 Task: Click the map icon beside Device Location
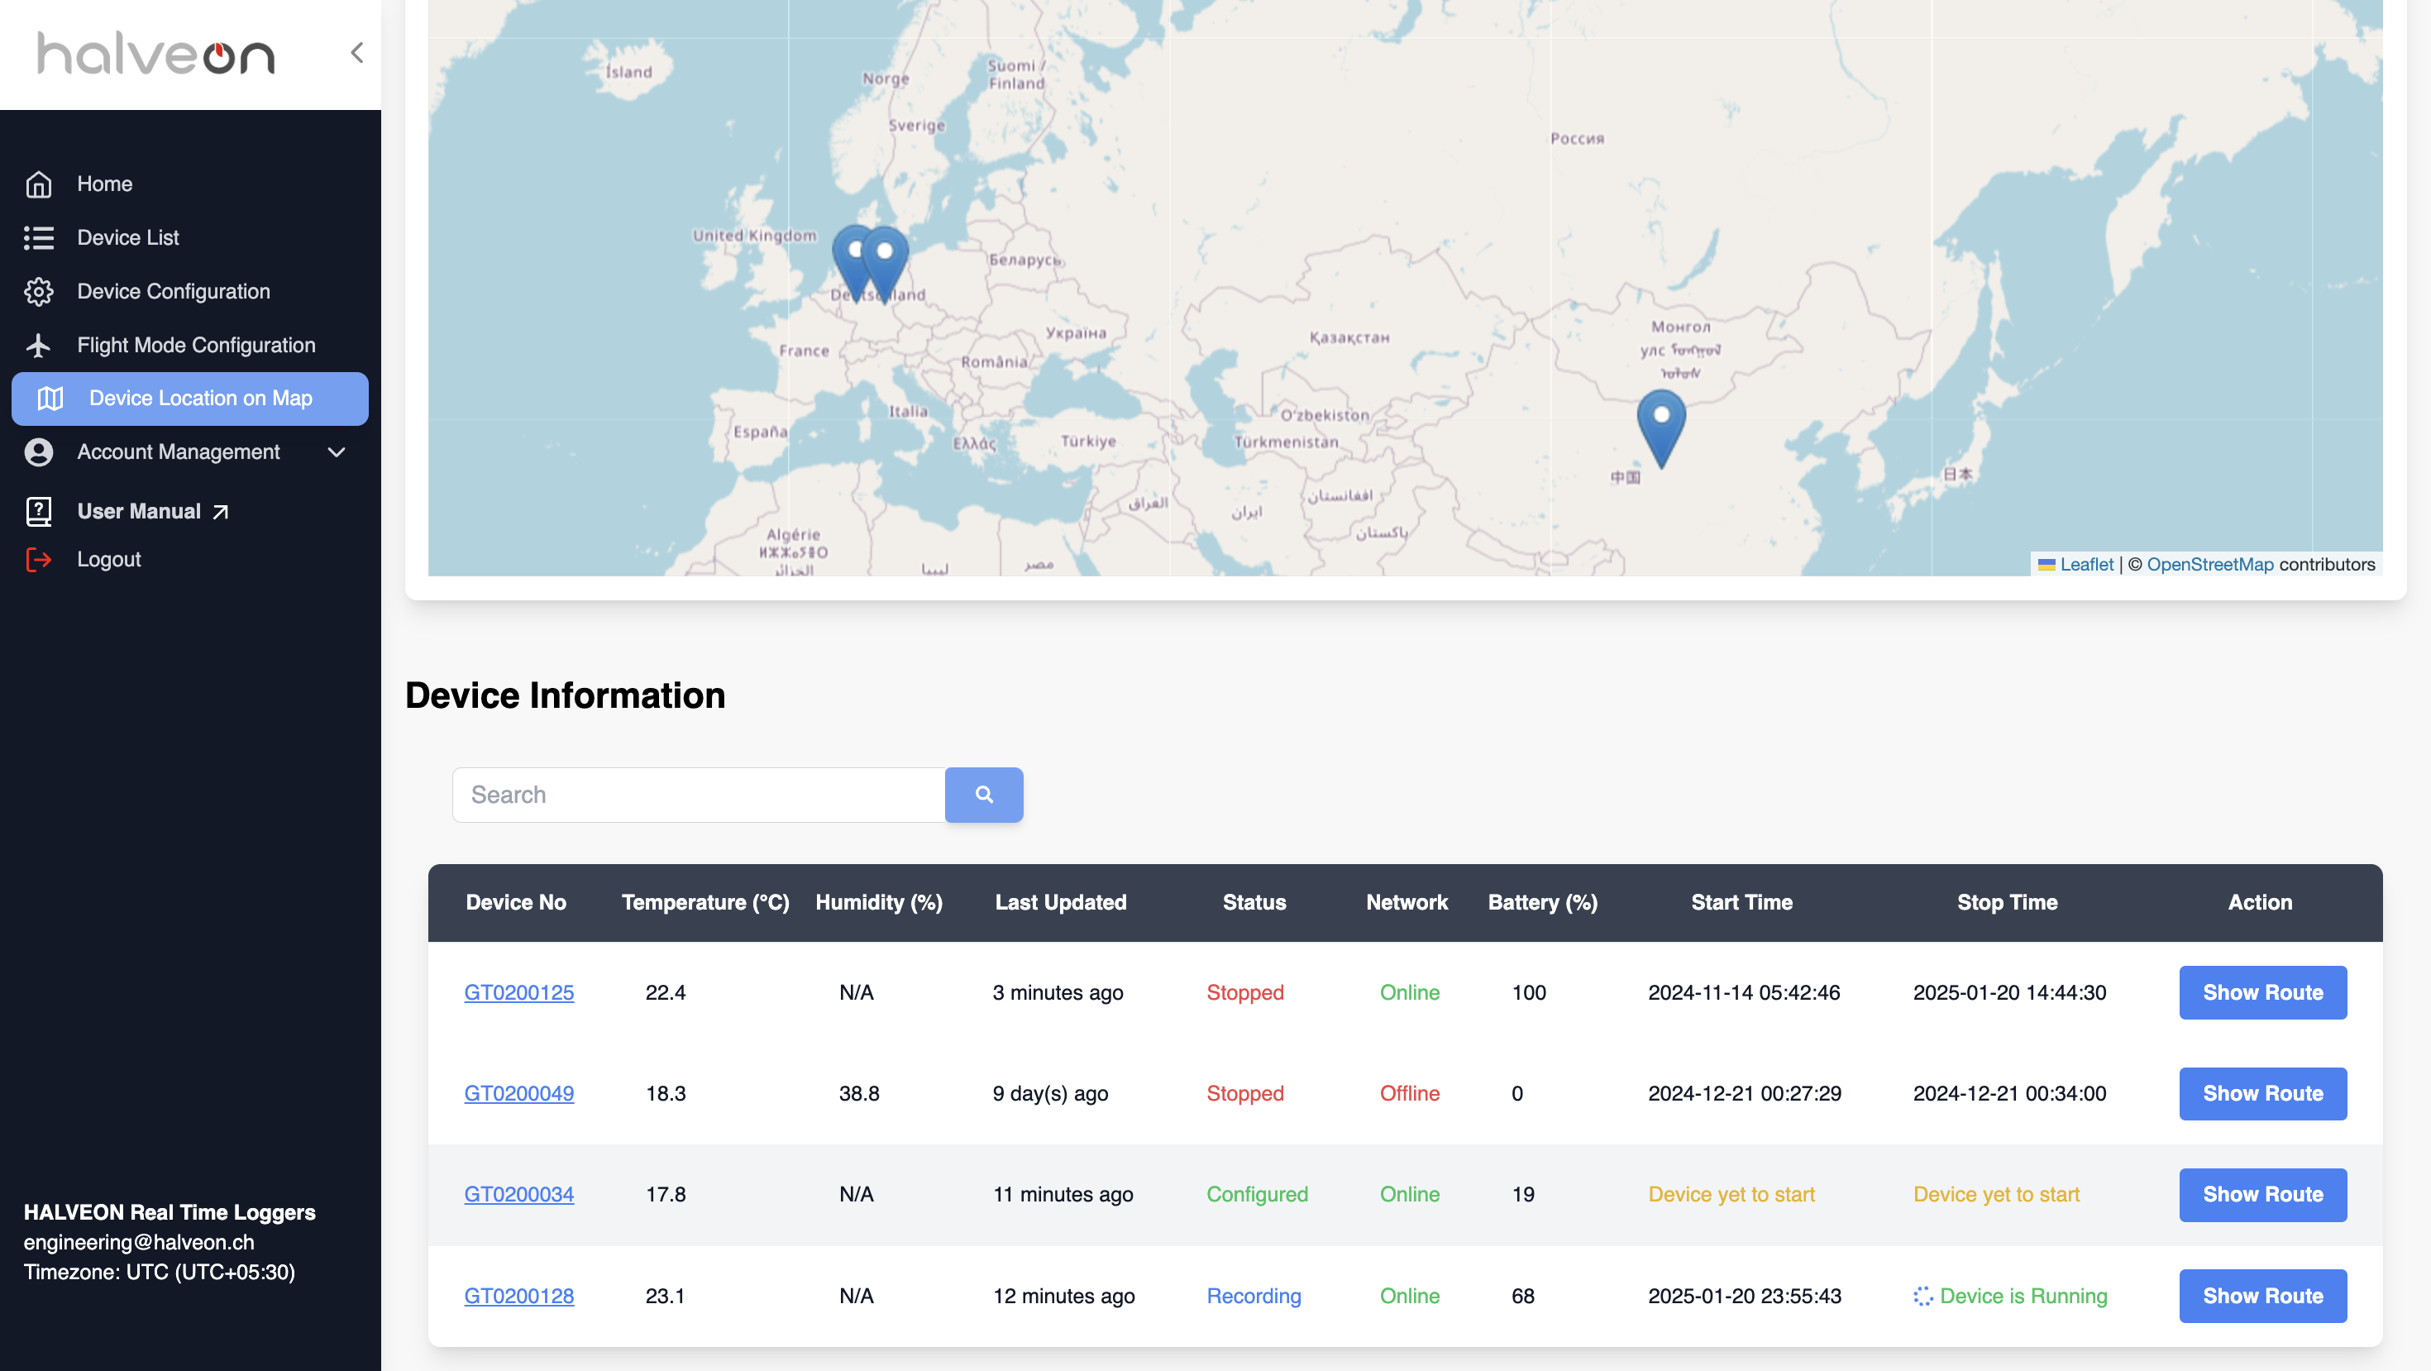pyautogui.click(x=50, y=399)
